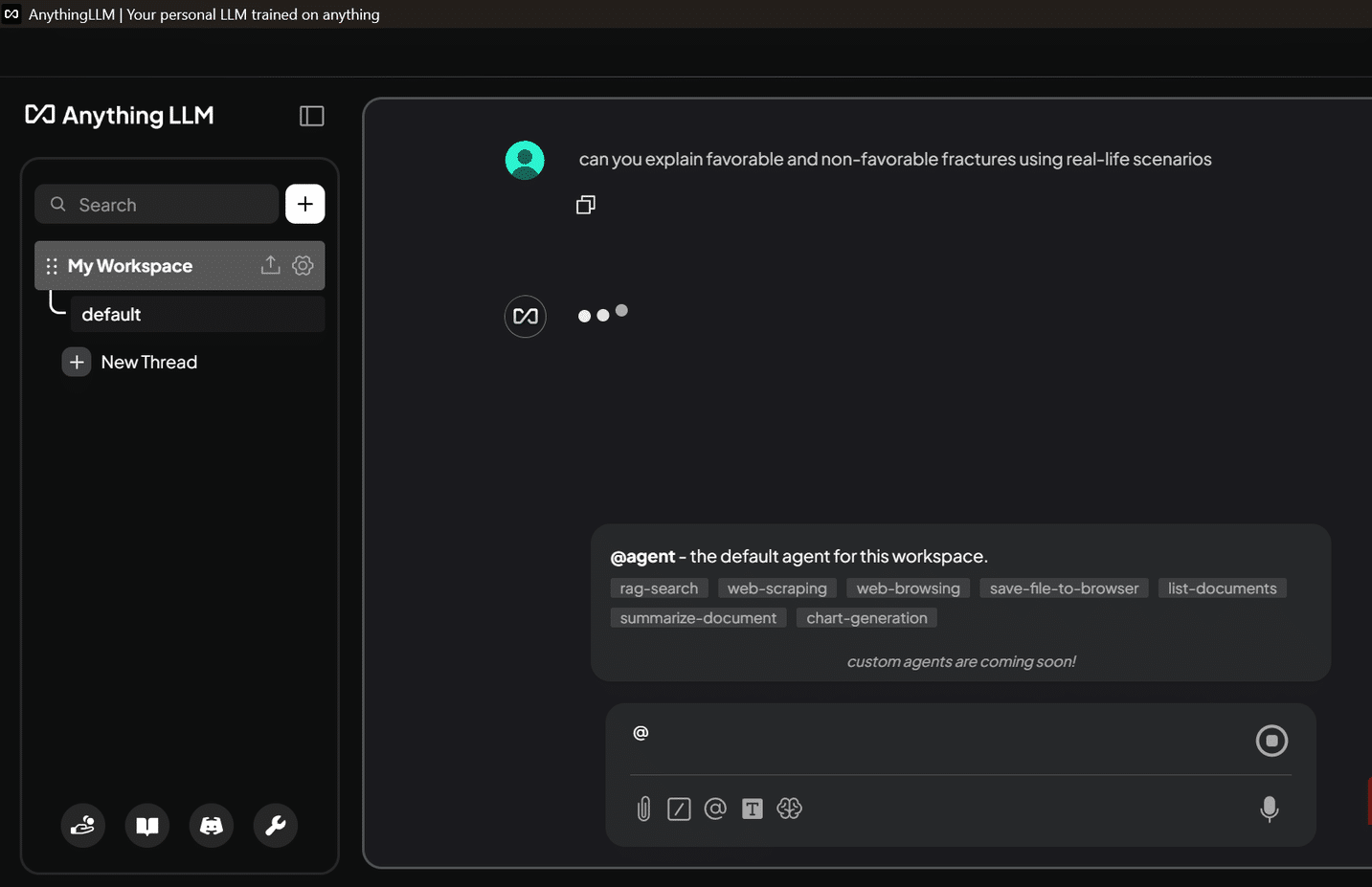The height and width of the screenshot is (887, 1372).
Task: Click the summarize-document skill tag
Action: pos(698,618)
